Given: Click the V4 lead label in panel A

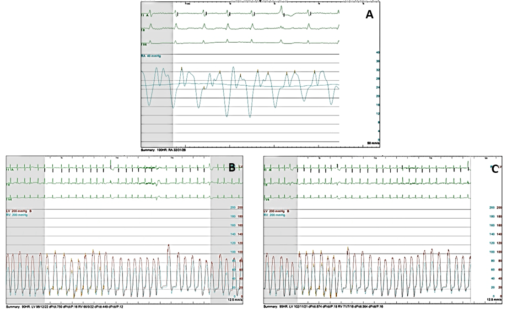Looking at the screenshot, I should click(x=145, y=44).
